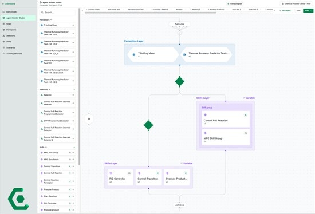Click the purple skill icon on MPC Skill Group canvas card
Viewport: 315px width, 214px height.
(205, 133)
